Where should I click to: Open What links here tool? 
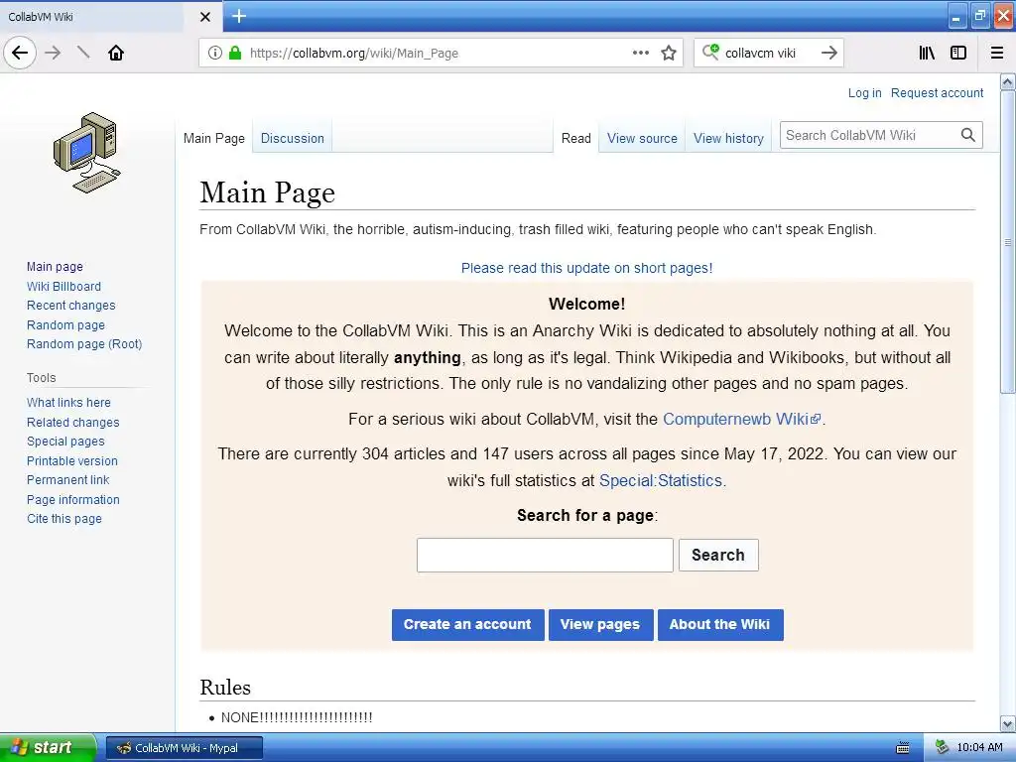coord(68,403)
